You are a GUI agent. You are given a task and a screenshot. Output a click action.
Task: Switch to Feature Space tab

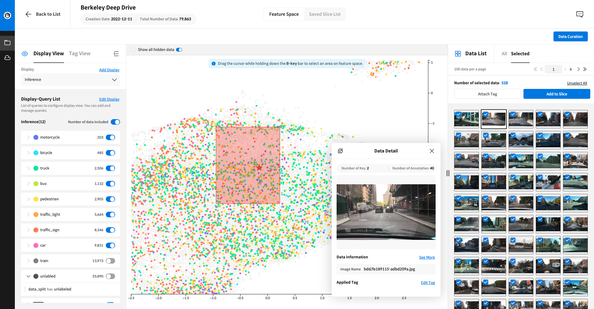point(284,14)
